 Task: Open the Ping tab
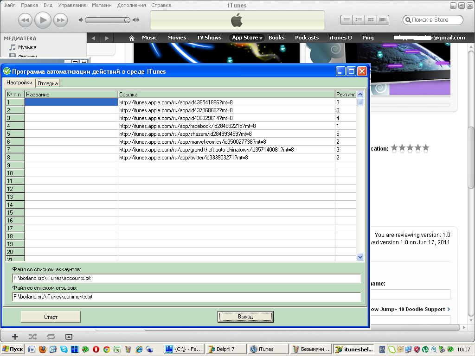368,38
